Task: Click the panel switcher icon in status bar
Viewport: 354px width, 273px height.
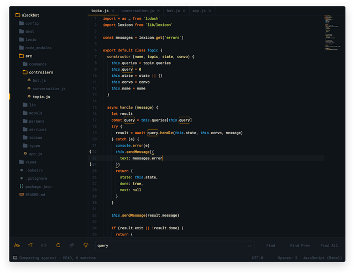Action: tap(15, 258)
